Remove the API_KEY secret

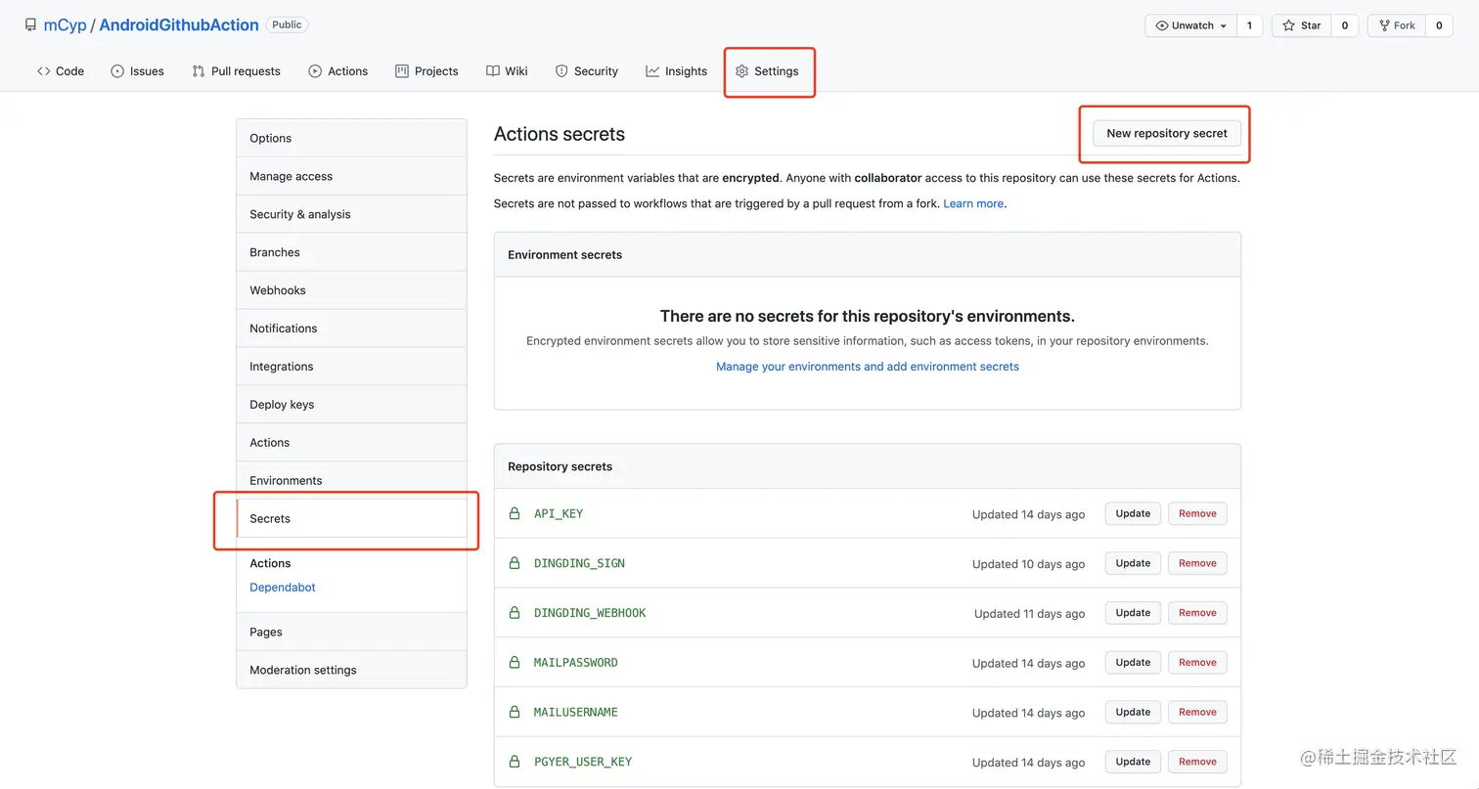click(x=1197, y=513)
